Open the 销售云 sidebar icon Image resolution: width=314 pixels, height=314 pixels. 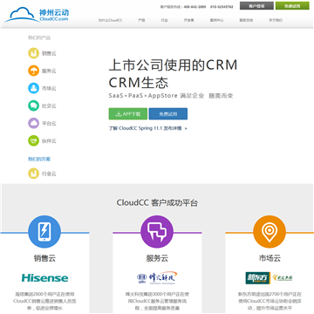pyautogui.click(x=33, y=53)
